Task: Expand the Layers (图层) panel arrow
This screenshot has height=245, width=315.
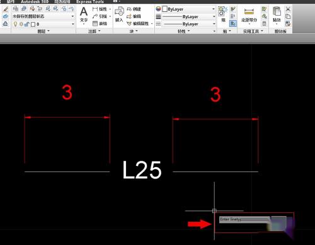Action: (49, 31)
